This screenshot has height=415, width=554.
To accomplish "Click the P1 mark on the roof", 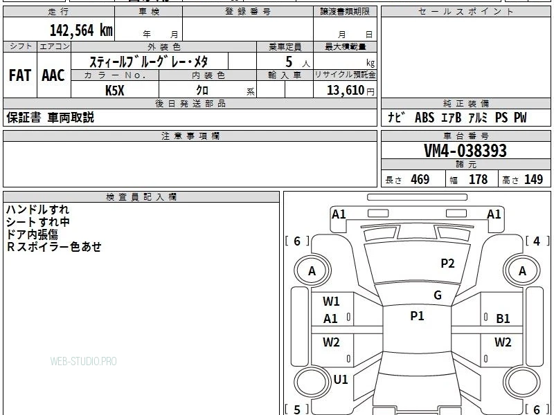I will tap(417, 316).
